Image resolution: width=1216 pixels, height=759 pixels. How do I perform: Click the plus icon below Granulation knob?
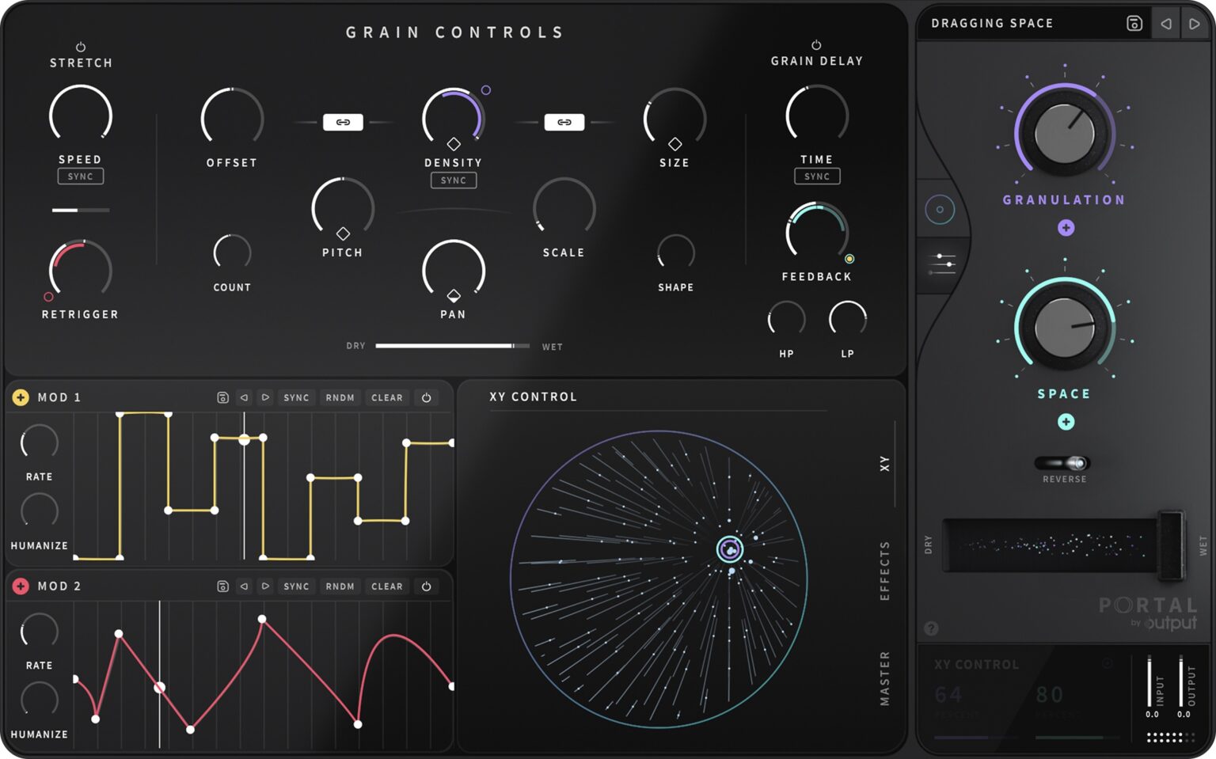click(x=1066, y=228)
